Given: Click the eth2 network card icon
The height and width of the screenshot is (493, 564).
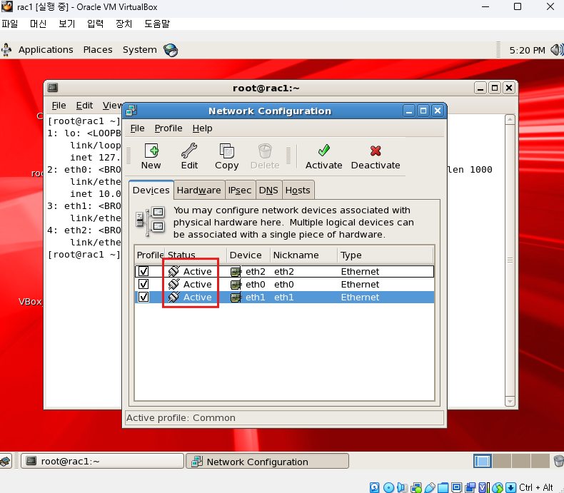Looking at the screenshot, I should pyautogui.click(x=236, y=272).
